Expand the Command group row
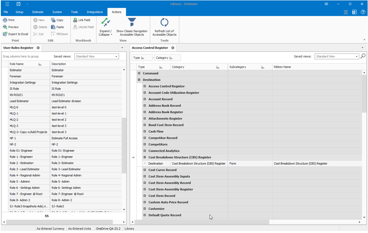 click(x=139, y=73)
